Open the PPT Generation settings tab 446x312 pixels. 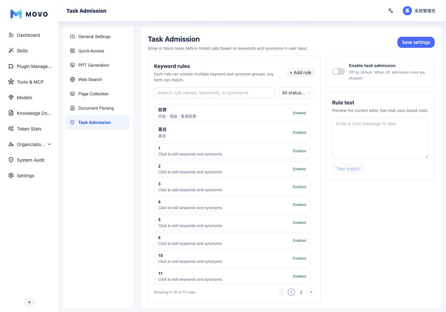[x=98, y=65]
